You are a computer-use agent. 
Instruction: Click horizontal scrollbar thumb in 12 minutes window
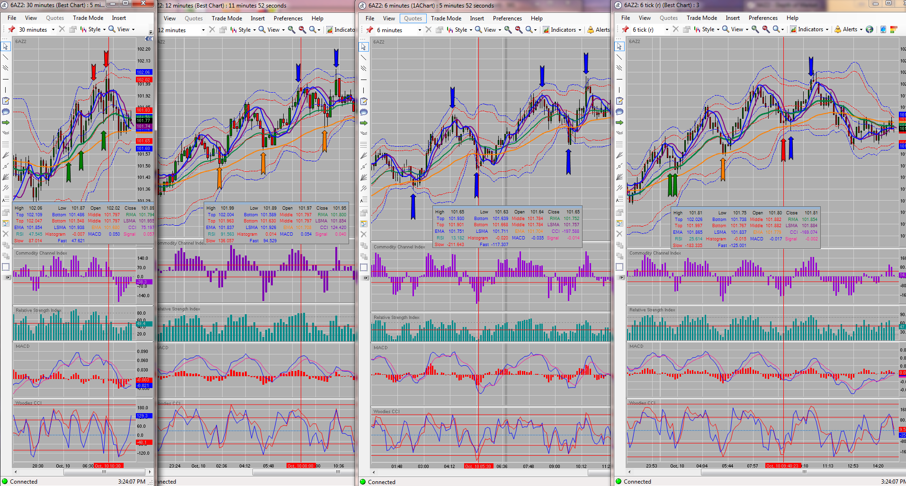point(304,472)
